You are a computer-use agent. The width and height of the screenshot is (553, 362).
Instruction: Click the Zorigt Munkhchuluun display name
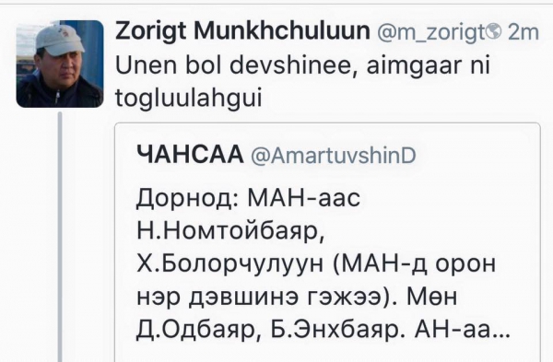242,31
